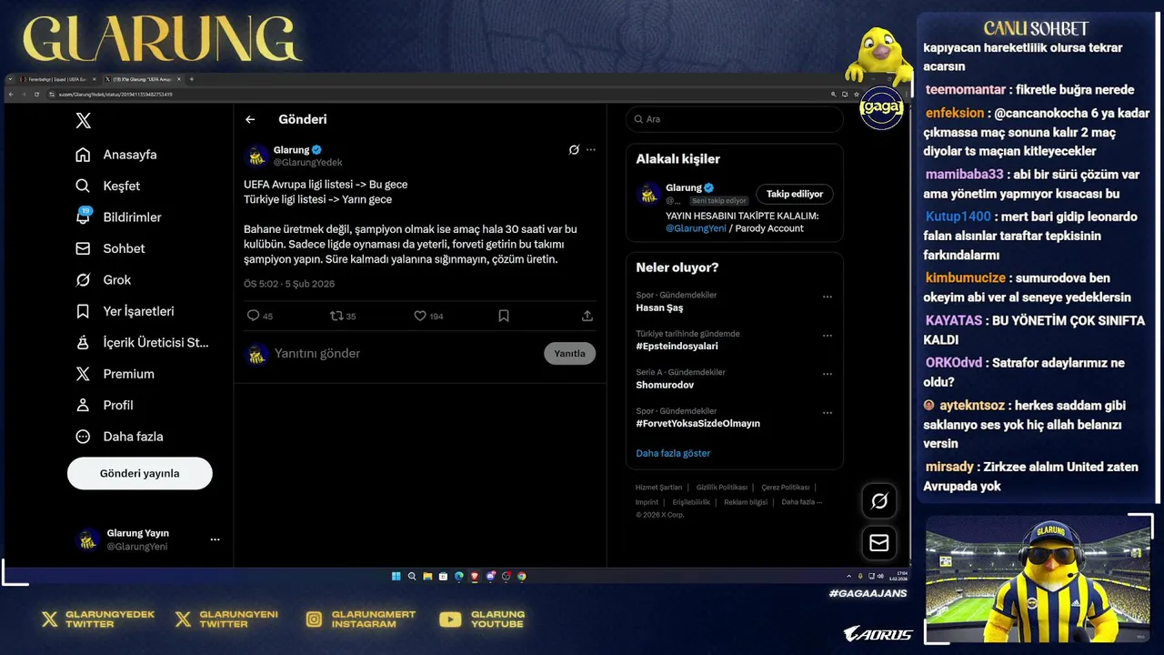1164x655 pixels.
Task: Expand the Daha fazla menu
Action: pos(119,437)
